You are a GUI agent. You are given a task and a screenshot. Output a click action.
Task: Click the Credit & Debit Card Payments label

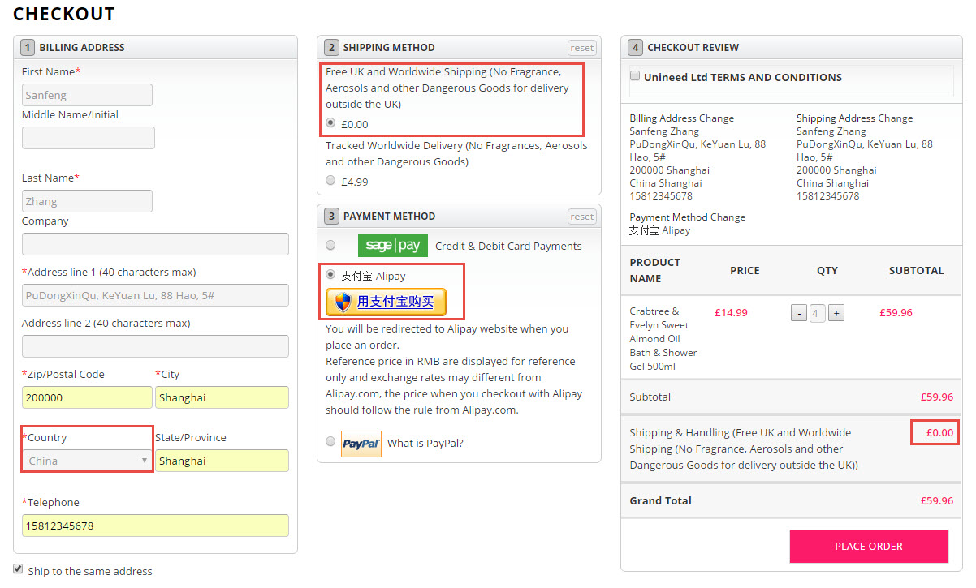508,246
